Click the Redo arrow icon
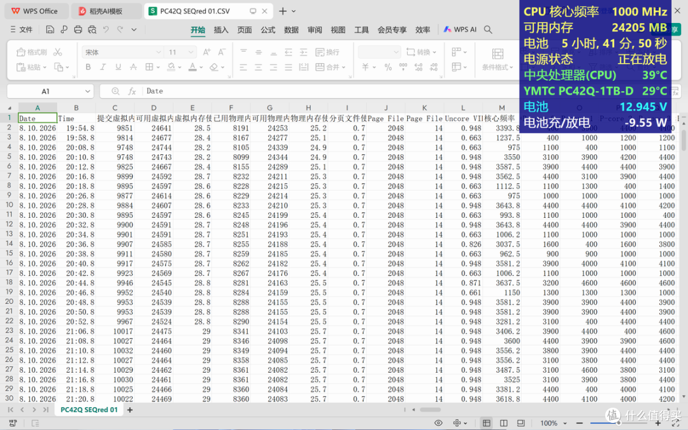The height and width of the screenshot is (430, 688). (120, 29)
